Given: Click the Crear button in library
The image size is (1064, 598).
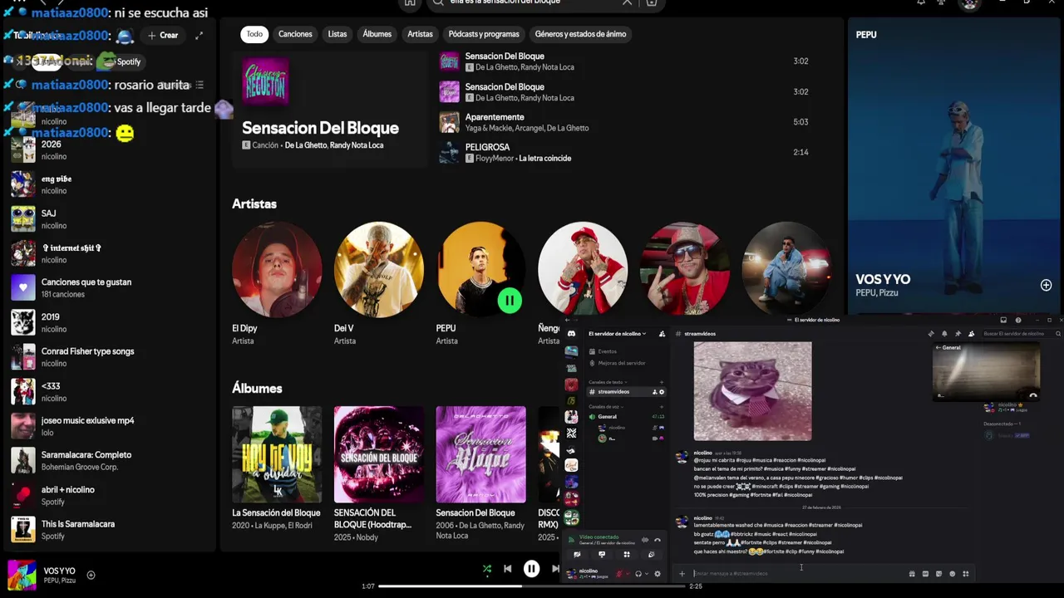Looking at the screenshot, I should (x=163, y=36).
